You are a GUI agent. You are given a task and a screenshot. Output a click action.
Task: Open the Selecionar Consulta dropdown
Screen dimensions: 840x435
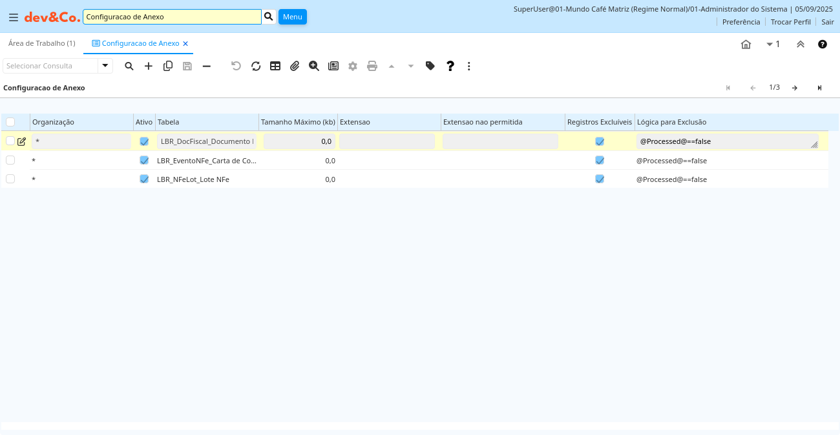[x=105, y=66]
